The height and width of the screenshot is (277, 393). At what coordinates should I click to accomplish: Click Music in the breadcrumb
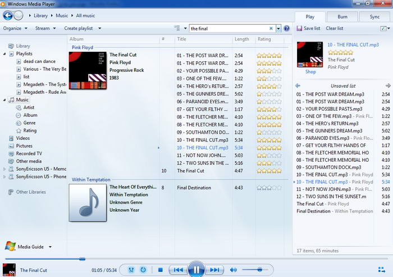pos(62,16)
